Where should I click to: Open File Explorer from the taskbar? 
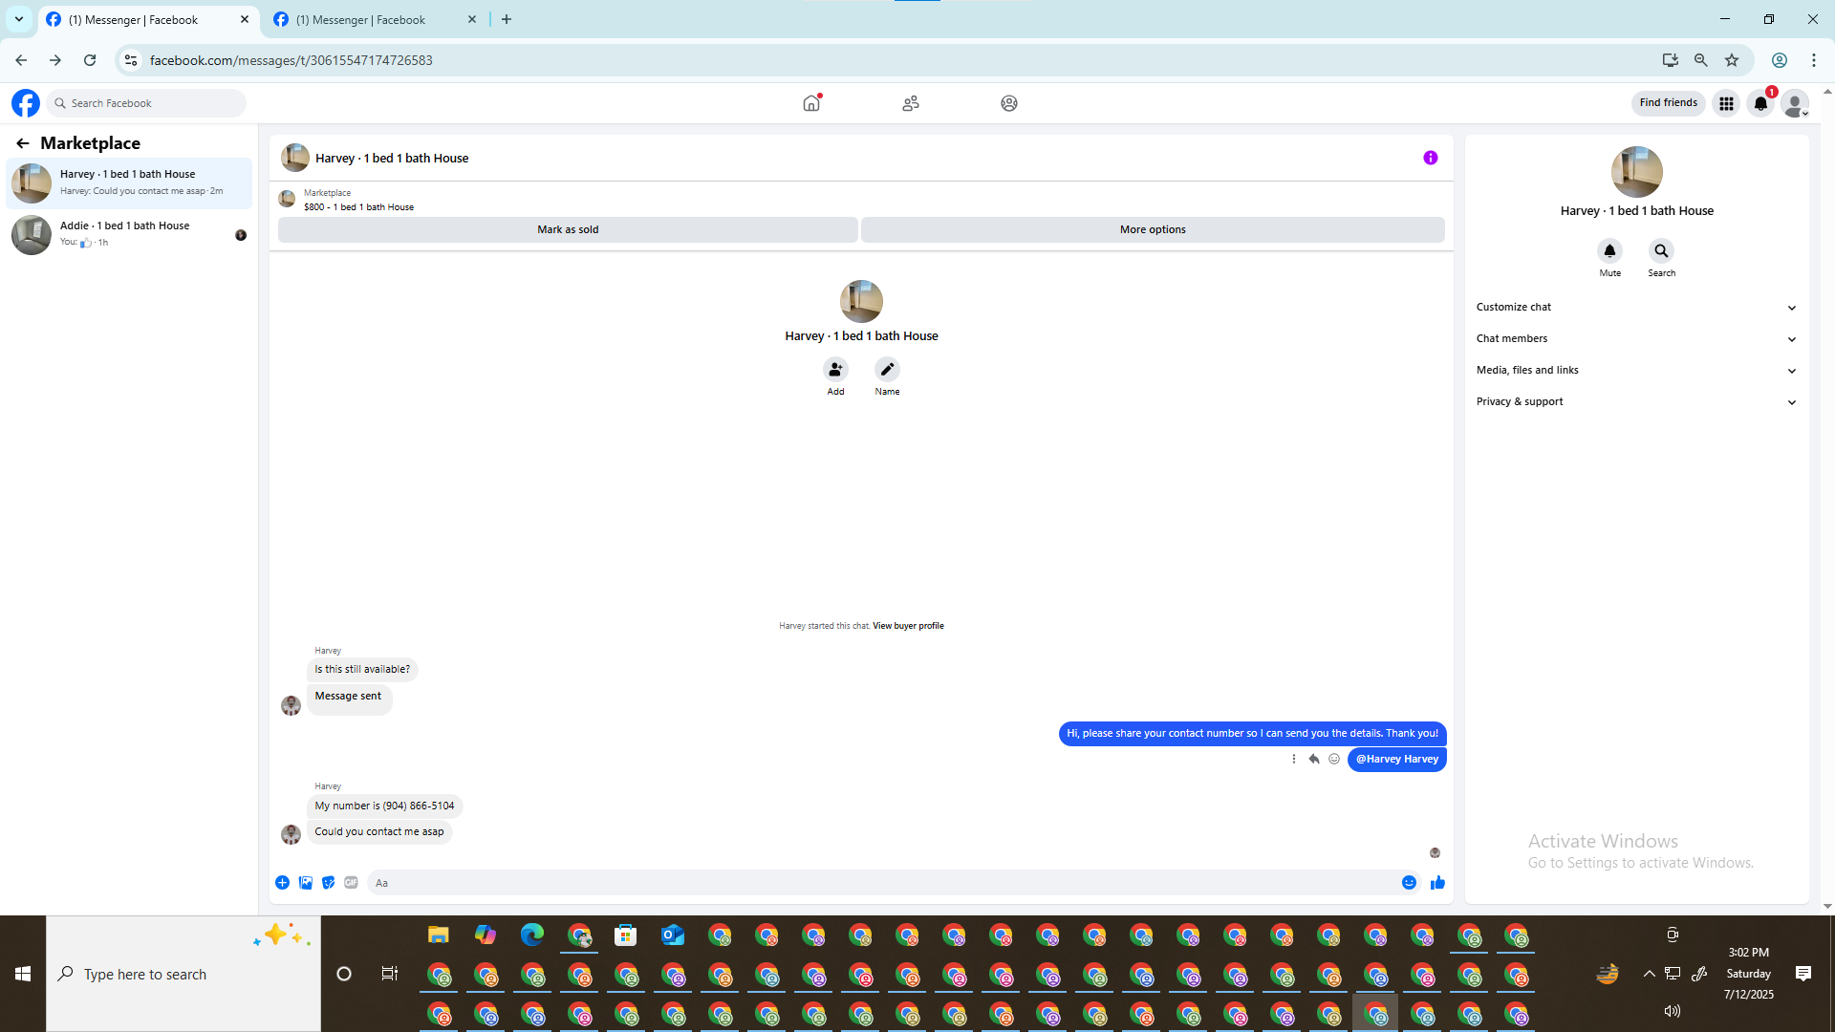pos(438,935)
